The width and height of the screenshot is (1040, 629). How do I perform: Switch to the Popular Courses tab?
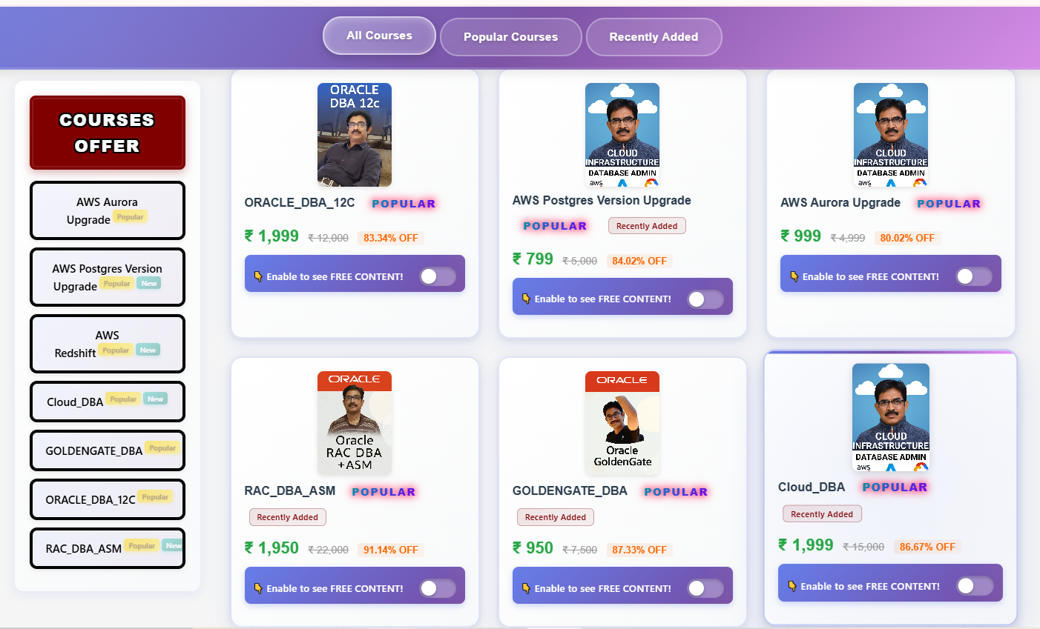coord(510,37)
